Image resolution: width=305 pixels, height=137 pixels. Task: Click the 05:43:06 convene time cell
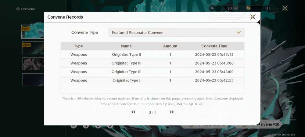[214, 63]
